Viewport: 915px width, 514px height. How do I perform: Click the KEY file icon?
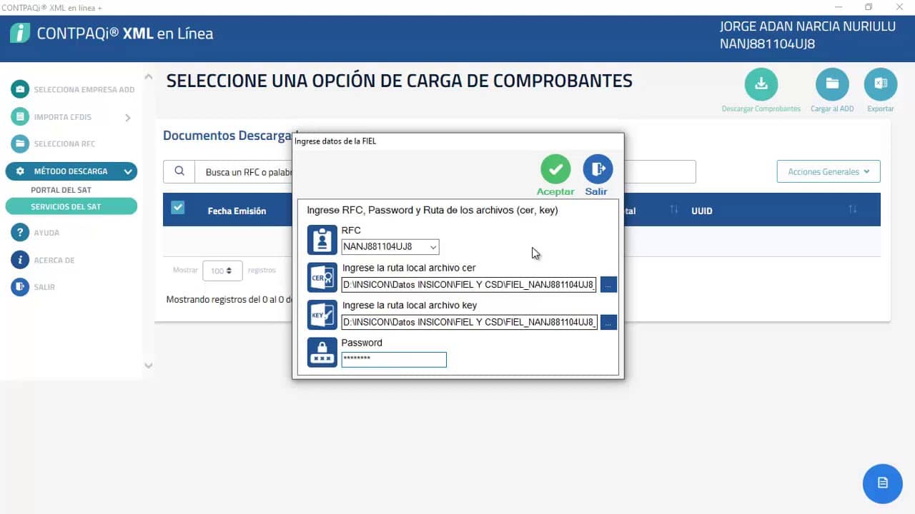pos(322,315)
